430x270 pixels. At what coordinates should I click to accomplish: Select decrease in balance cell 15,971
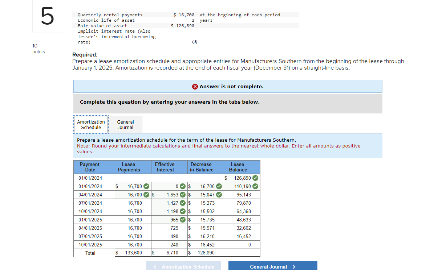point(206,228)
